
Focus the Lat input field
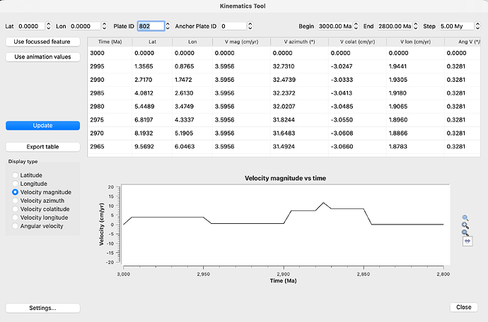(x=31, y=26)
